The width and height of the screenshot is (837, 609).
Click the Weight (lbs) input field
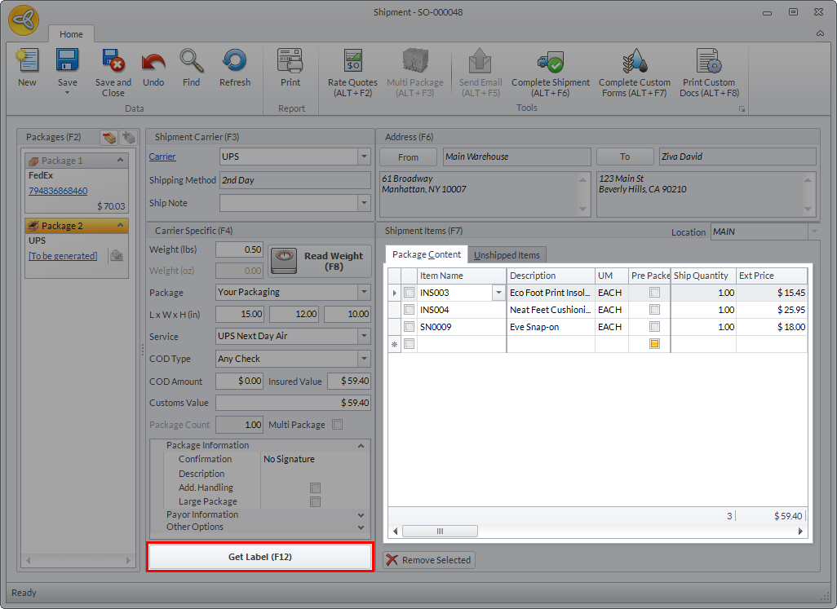[x=239, y=249]
